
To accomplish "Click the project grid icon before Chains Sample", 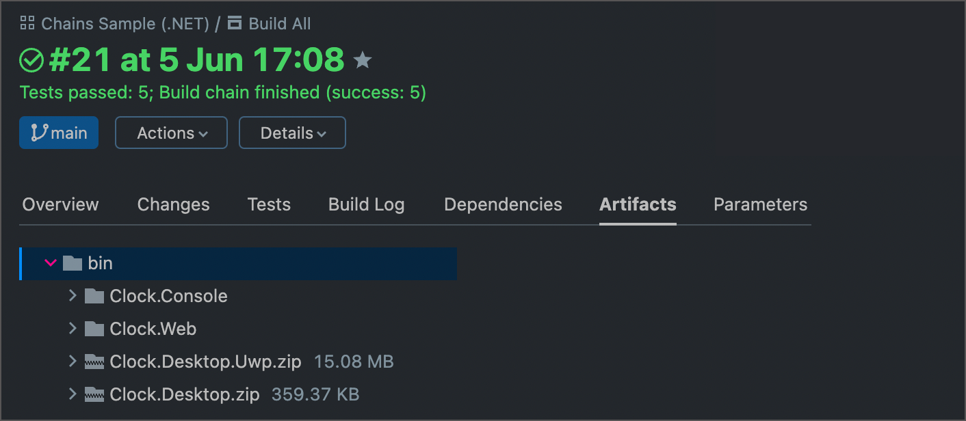I will 27,23.
